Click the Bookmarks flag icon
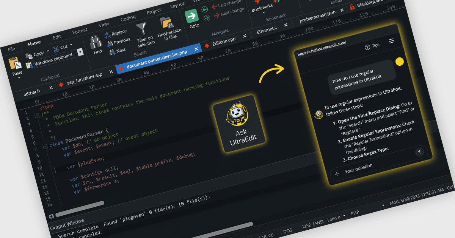This screenshot has height=238, width=455. 258,2
